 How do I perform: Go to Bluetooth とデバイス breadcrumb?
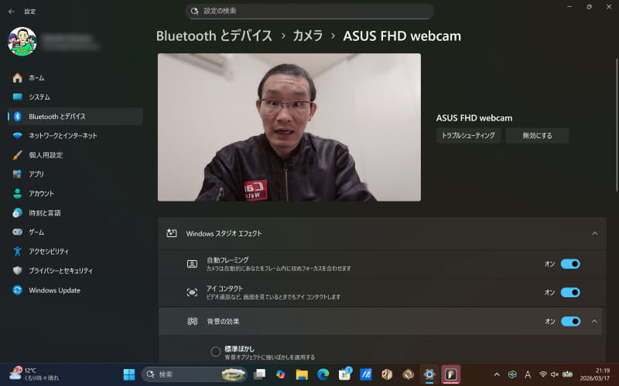pyautogui.click(x=214, y=36)
